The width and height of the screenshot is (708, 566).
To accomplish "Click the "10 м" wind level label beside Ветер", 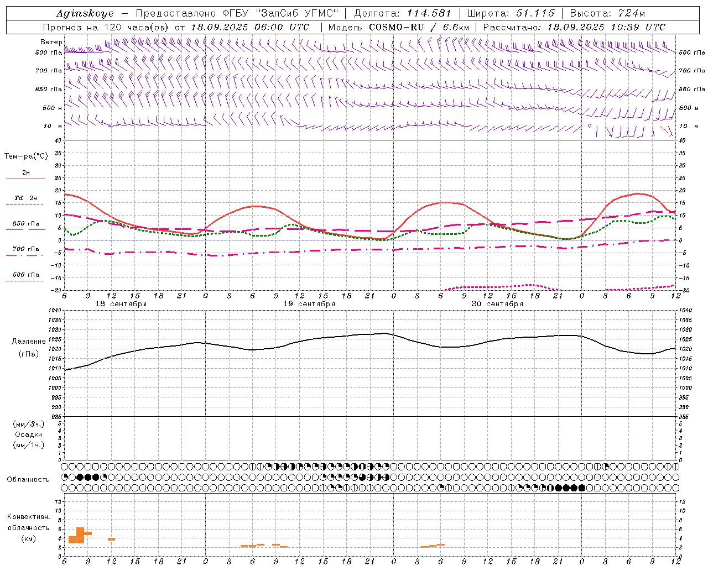I will click(x=53, y=126).
